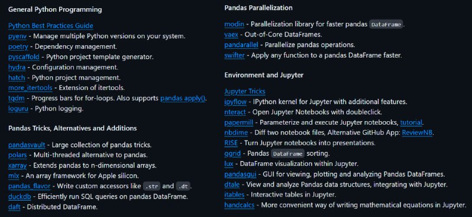Click the more_itertools link
The image size is (472, 217).
[x=30, y=88]
